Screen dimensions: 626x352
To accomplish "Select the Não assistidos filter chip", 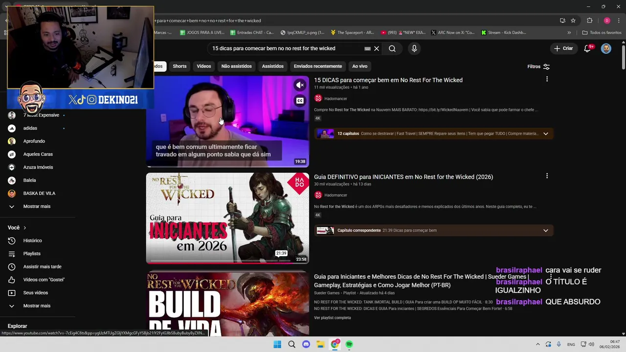I will tap(236, 66).
